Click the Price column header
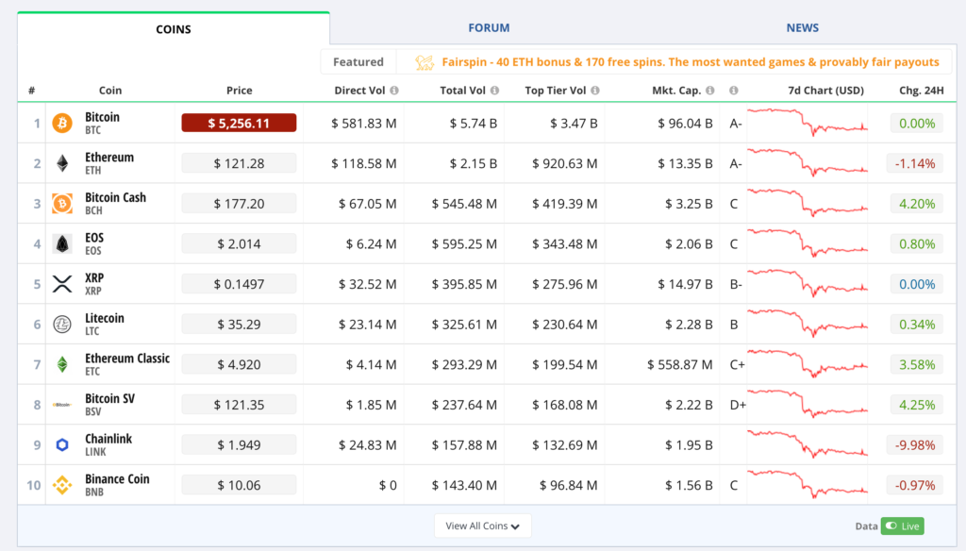The height and width of the screenshot is (551, 966). (x=239, y=91)
